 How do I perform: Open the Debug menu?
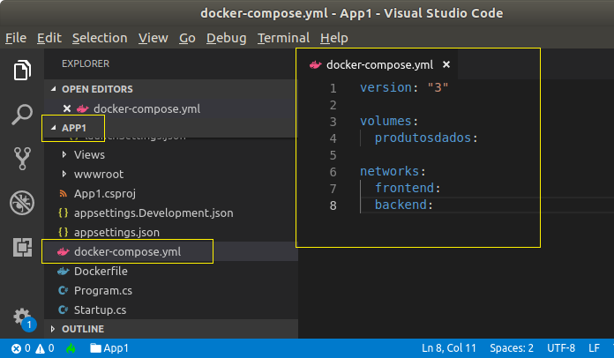click(x=227, y=38)
